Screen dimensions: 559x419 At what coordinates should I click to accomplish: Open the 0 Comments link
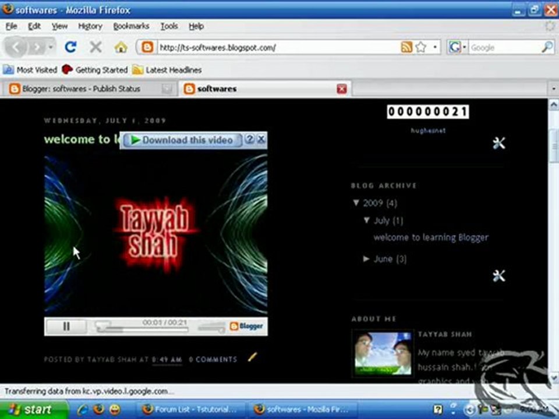click(213, 359)
